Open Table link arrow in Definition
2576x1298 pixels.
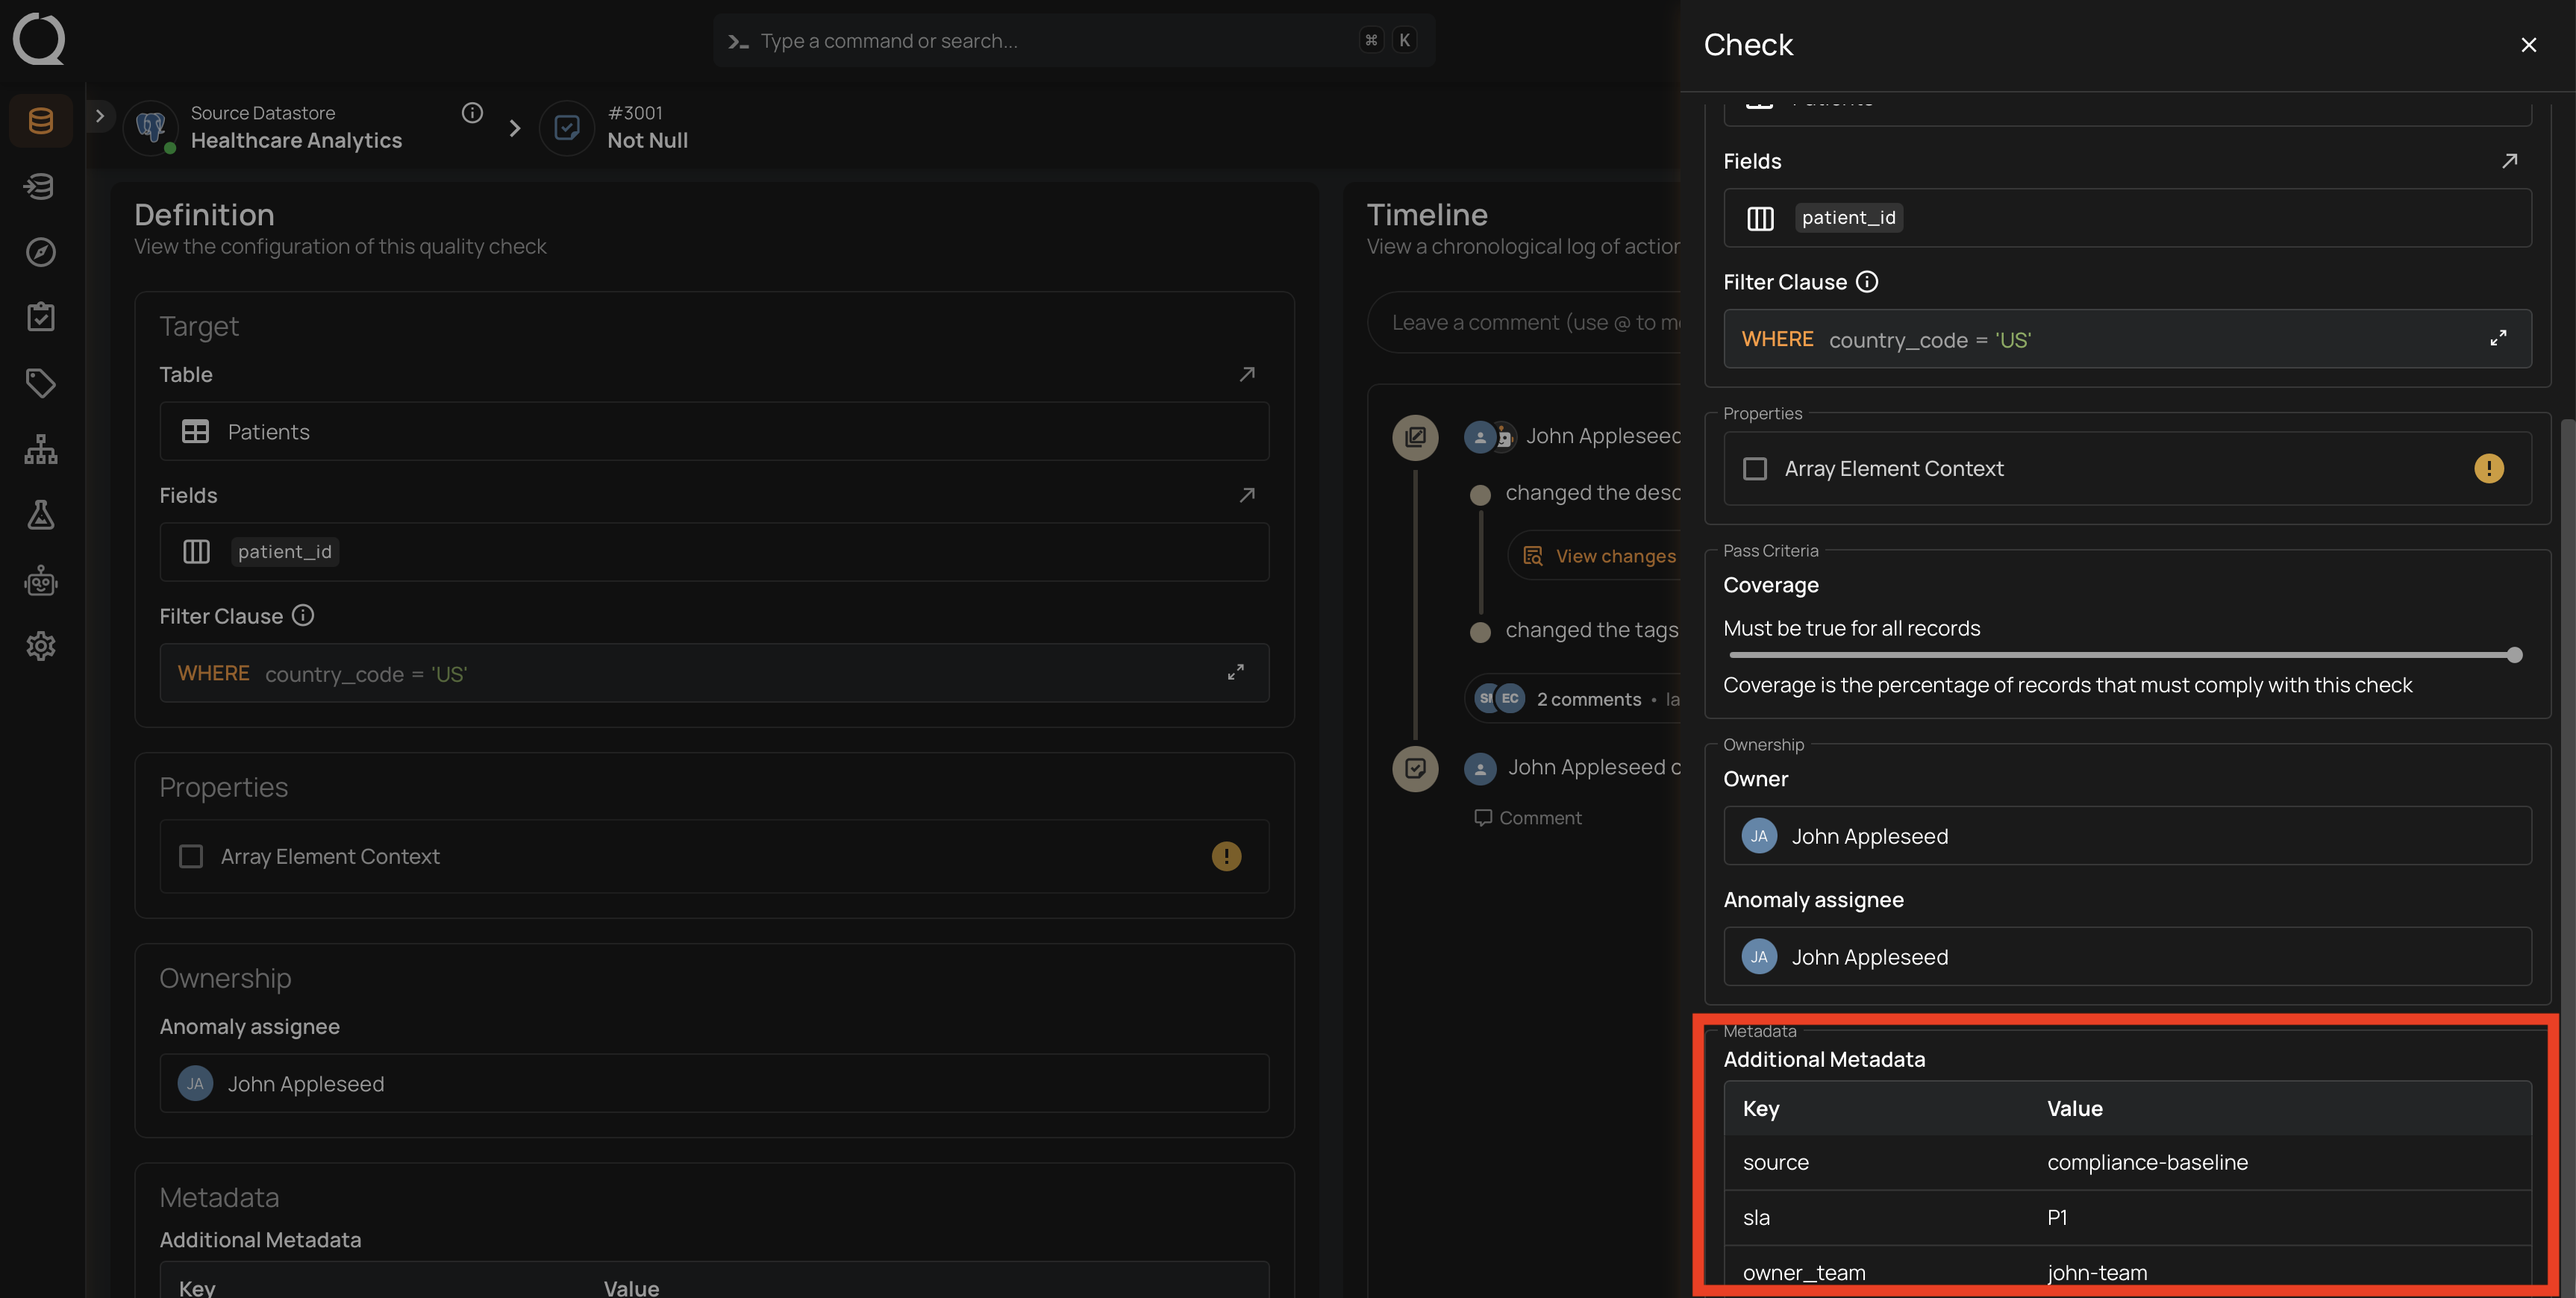coord(1247,374)
